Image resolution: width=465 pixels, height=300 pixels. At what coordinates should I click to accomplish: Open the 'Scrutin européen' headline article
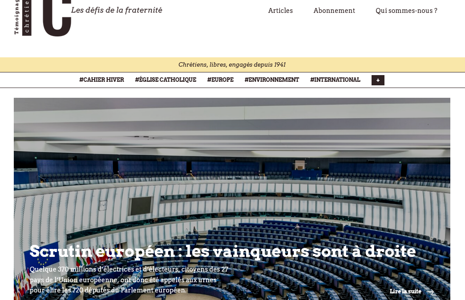[x=222, y=252]
